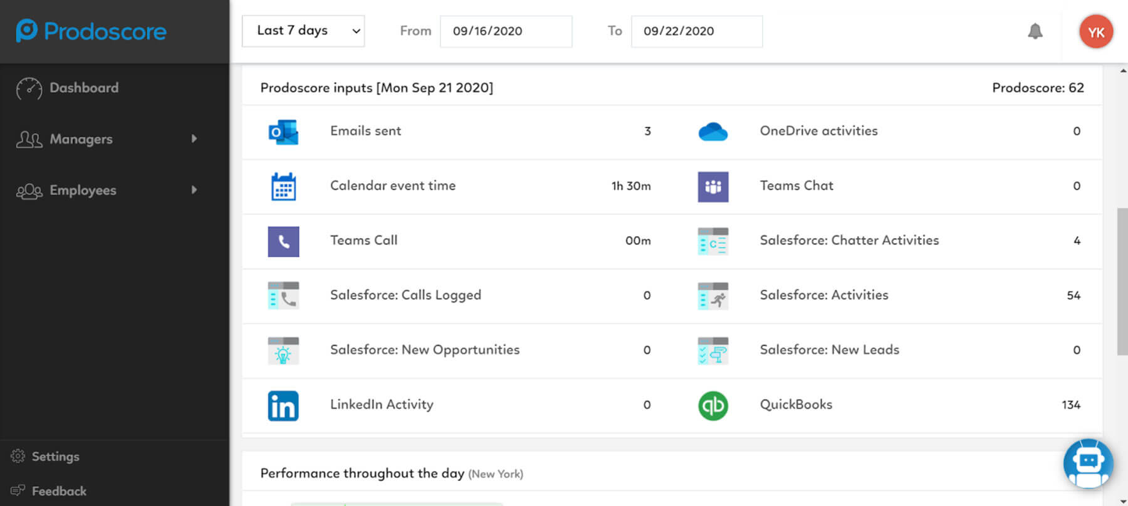The height and width of the screenshot is (506, 1128).
Task: Click Salesforce: Chatter Activities label
Action: pyautogui.click(x=849, y=240)
